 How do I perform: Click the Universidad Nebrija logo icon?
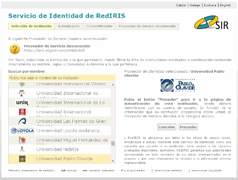pos(22,149)
